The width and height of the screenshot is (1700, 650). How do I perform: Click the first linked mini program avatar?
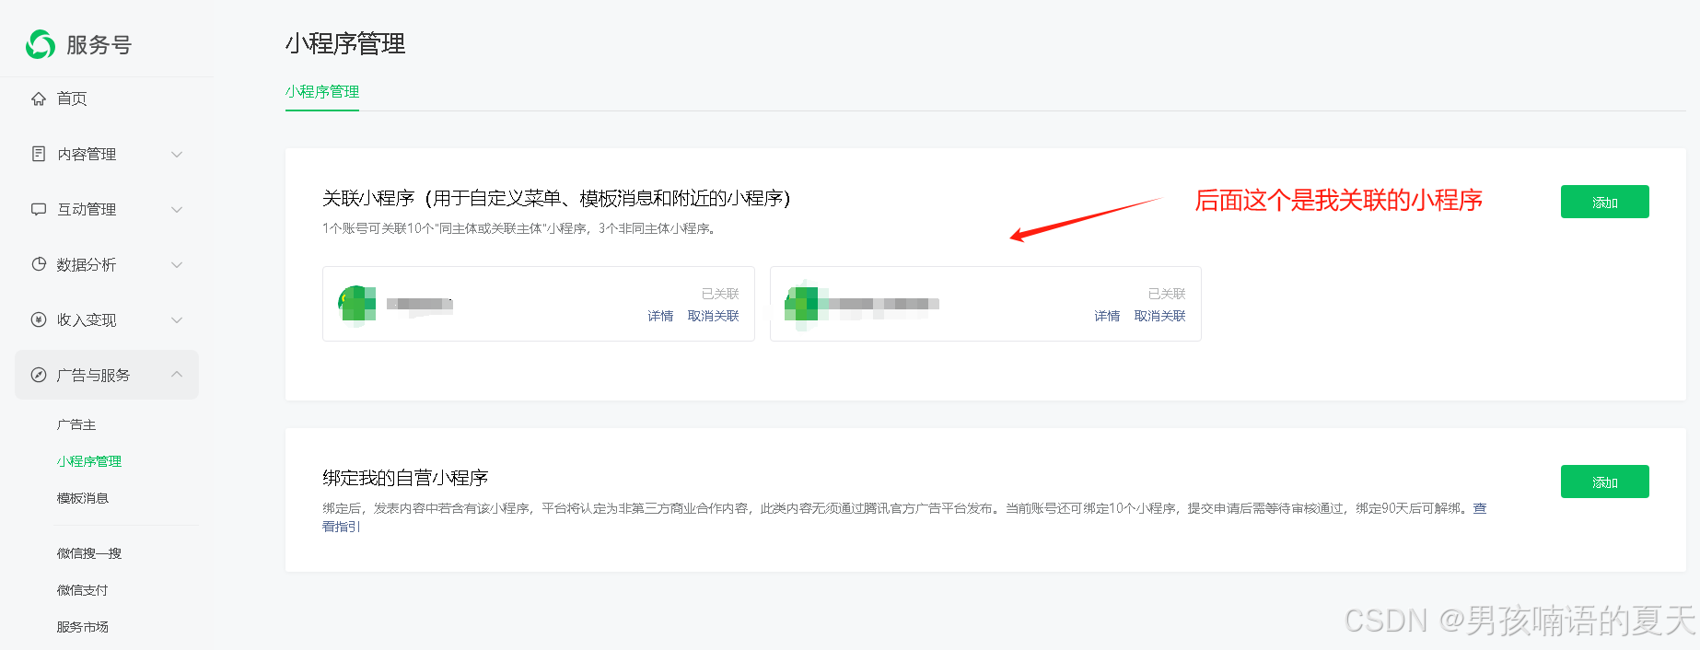point(357,304)
